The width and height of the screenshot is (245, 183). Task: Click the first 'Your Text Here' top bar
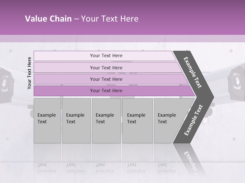coord(105,56)
